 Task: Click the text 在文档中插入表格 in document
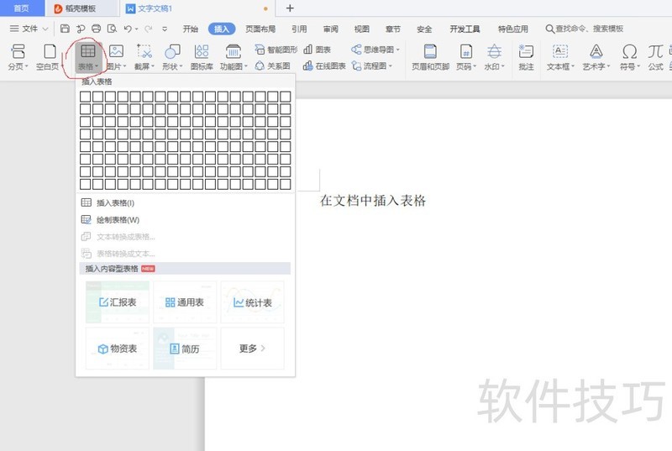click(372, 201)
